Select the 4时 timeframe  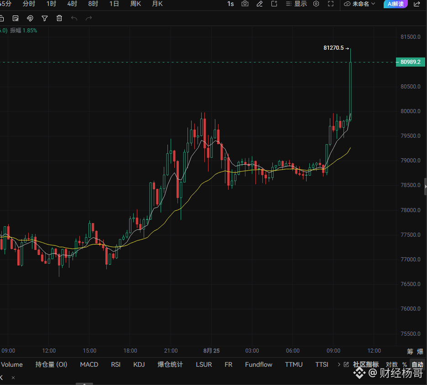point(72,4)
